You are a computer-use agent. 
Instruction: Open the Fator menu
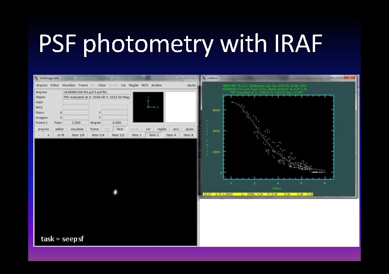pyautogui.click(x=102, y=85)
